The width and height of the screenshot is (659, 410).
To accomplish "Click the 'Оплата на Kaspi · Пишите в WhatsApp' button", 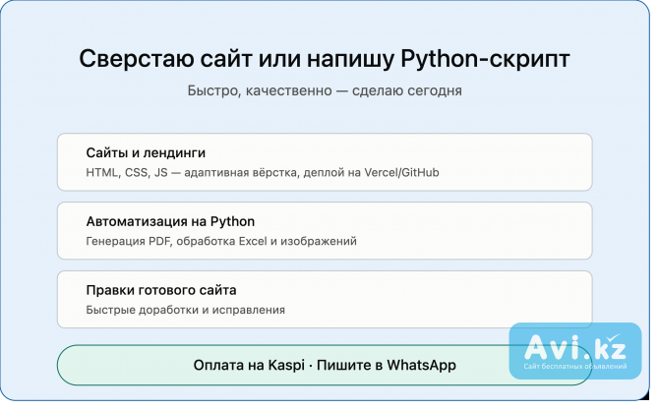I will pos(324,365).
